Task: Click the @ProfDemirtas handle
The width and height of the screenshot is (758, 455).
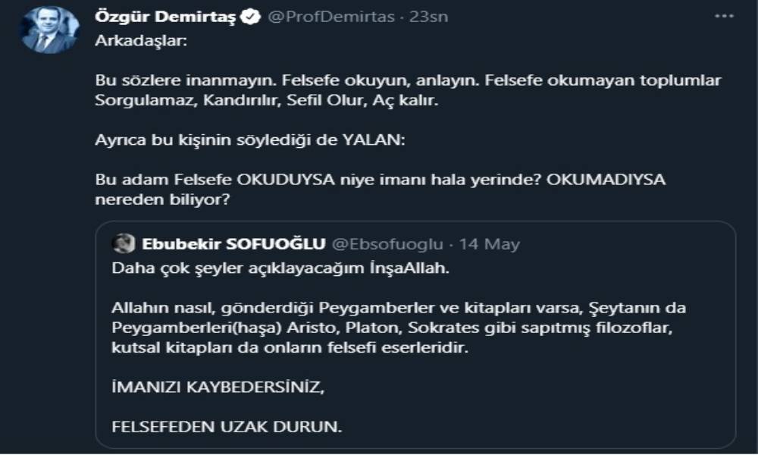Action: coord(331,16)
